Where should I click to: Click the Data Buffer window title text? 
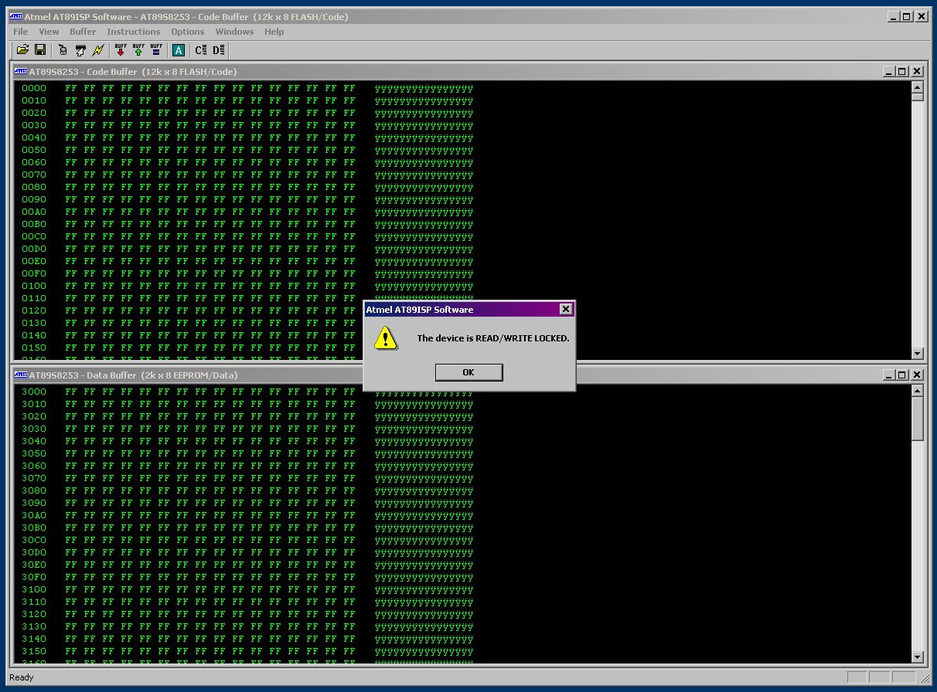click(133, 375)
